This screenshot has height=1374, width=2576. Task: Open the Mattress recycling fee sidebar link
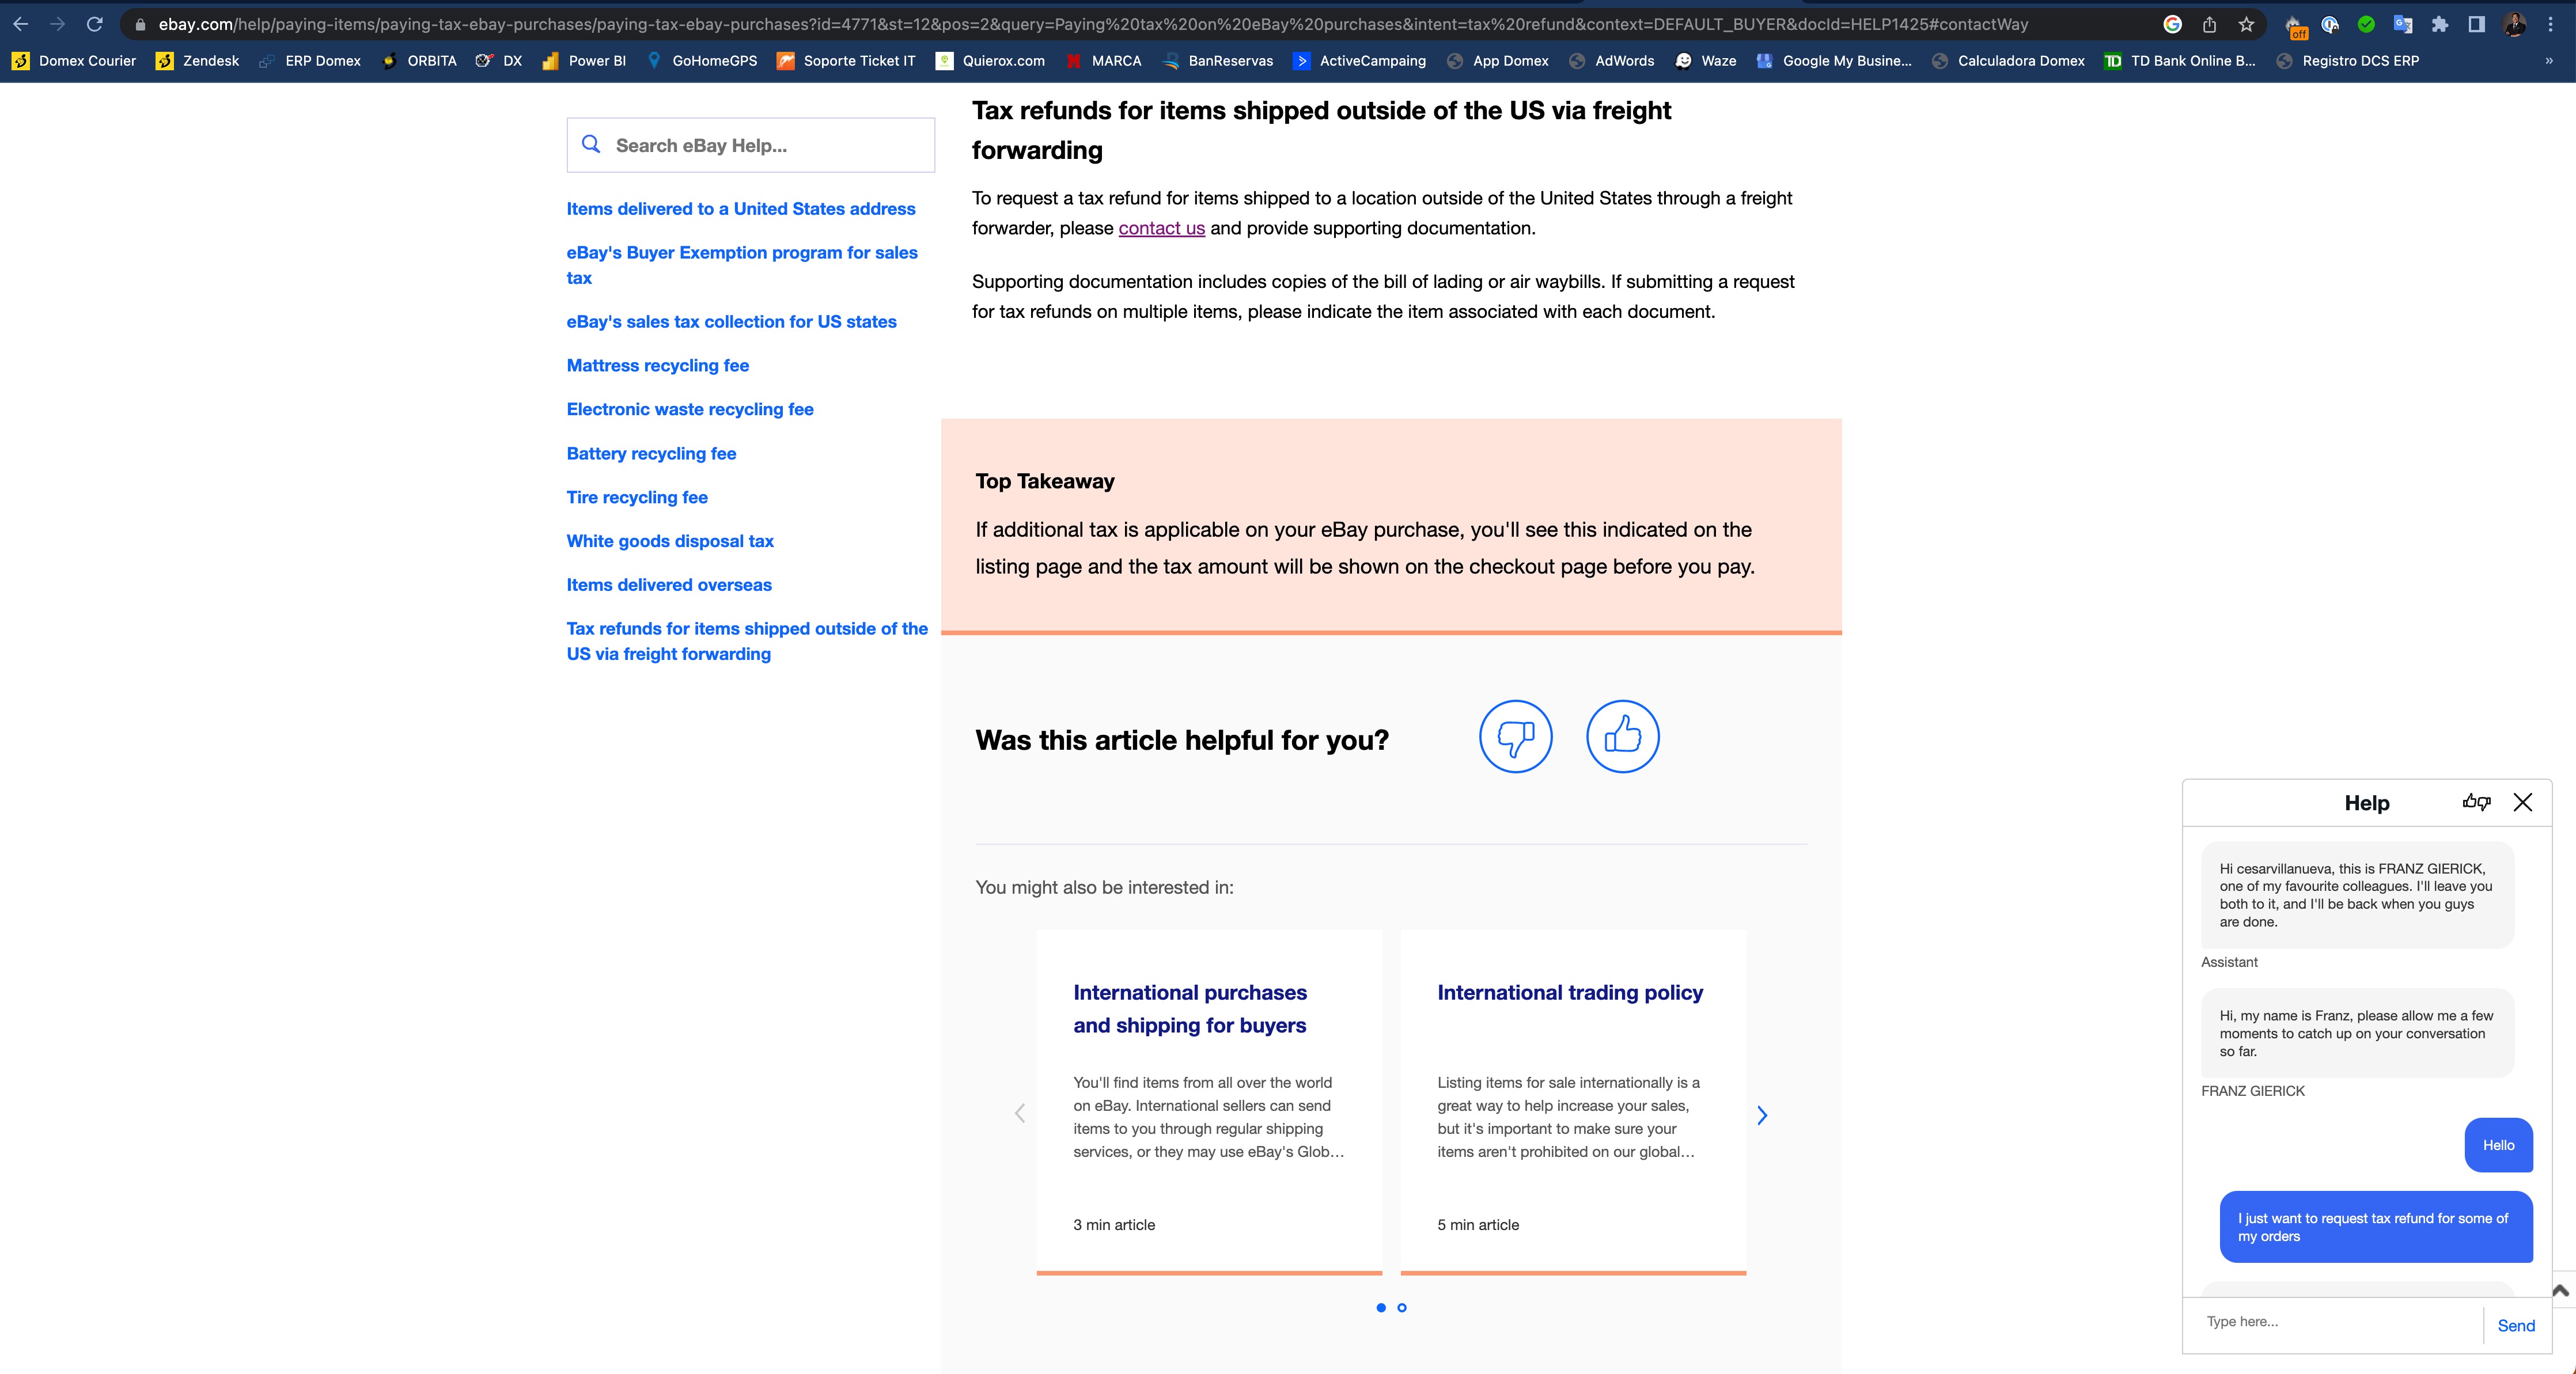pyautogui.click(x=657, y=365)
